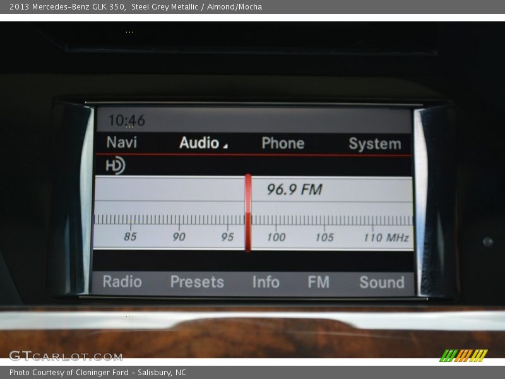
Task: Expand the Audio dropdown triangle
Action: [x=225, y=147]
